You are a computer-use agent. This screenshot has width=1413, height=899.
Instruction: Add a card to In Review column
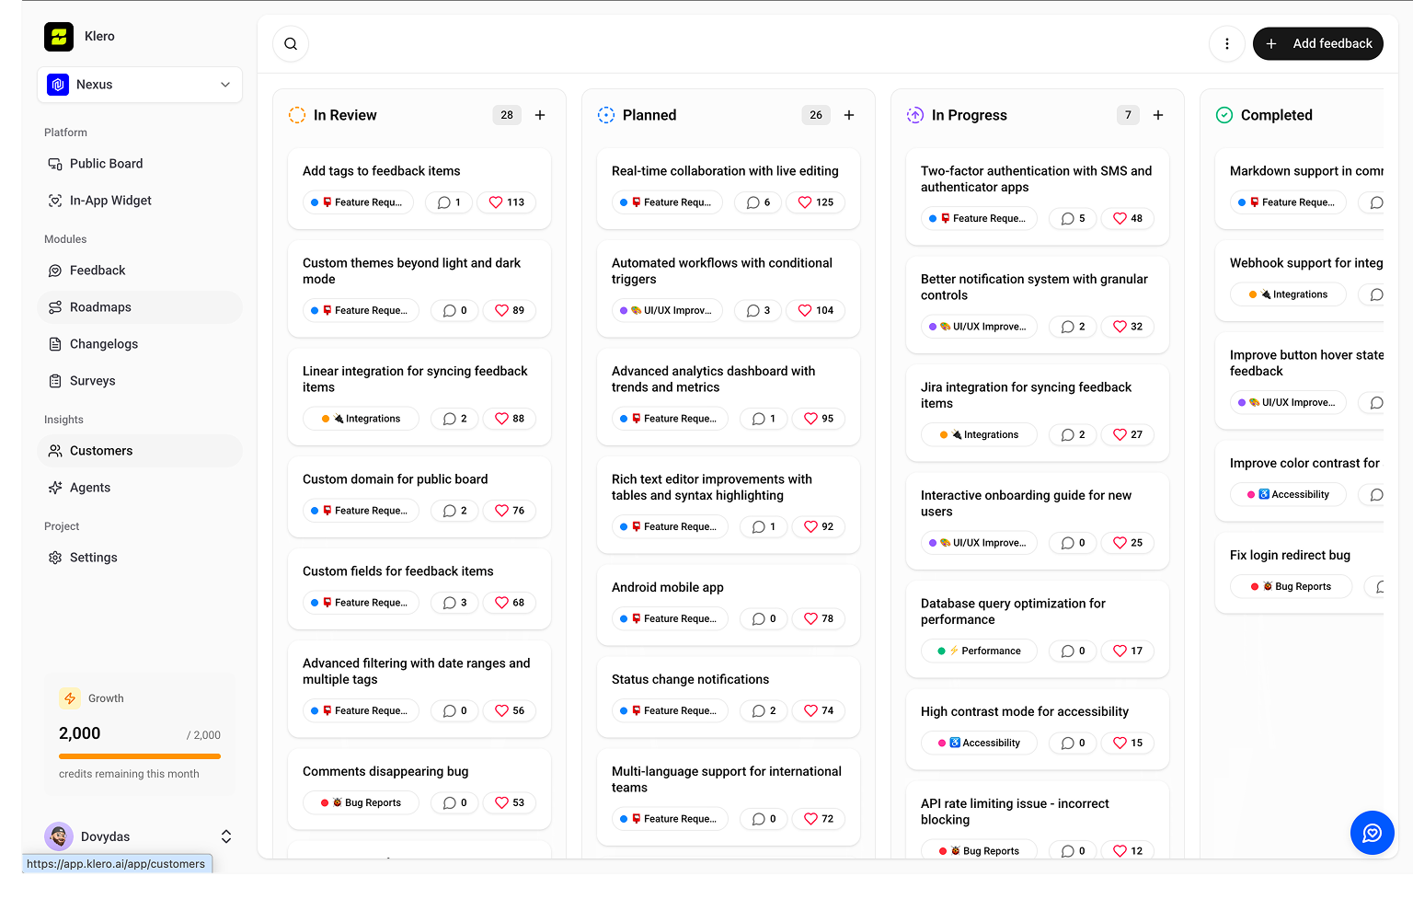pyautogui.click(x=540, y=115)
